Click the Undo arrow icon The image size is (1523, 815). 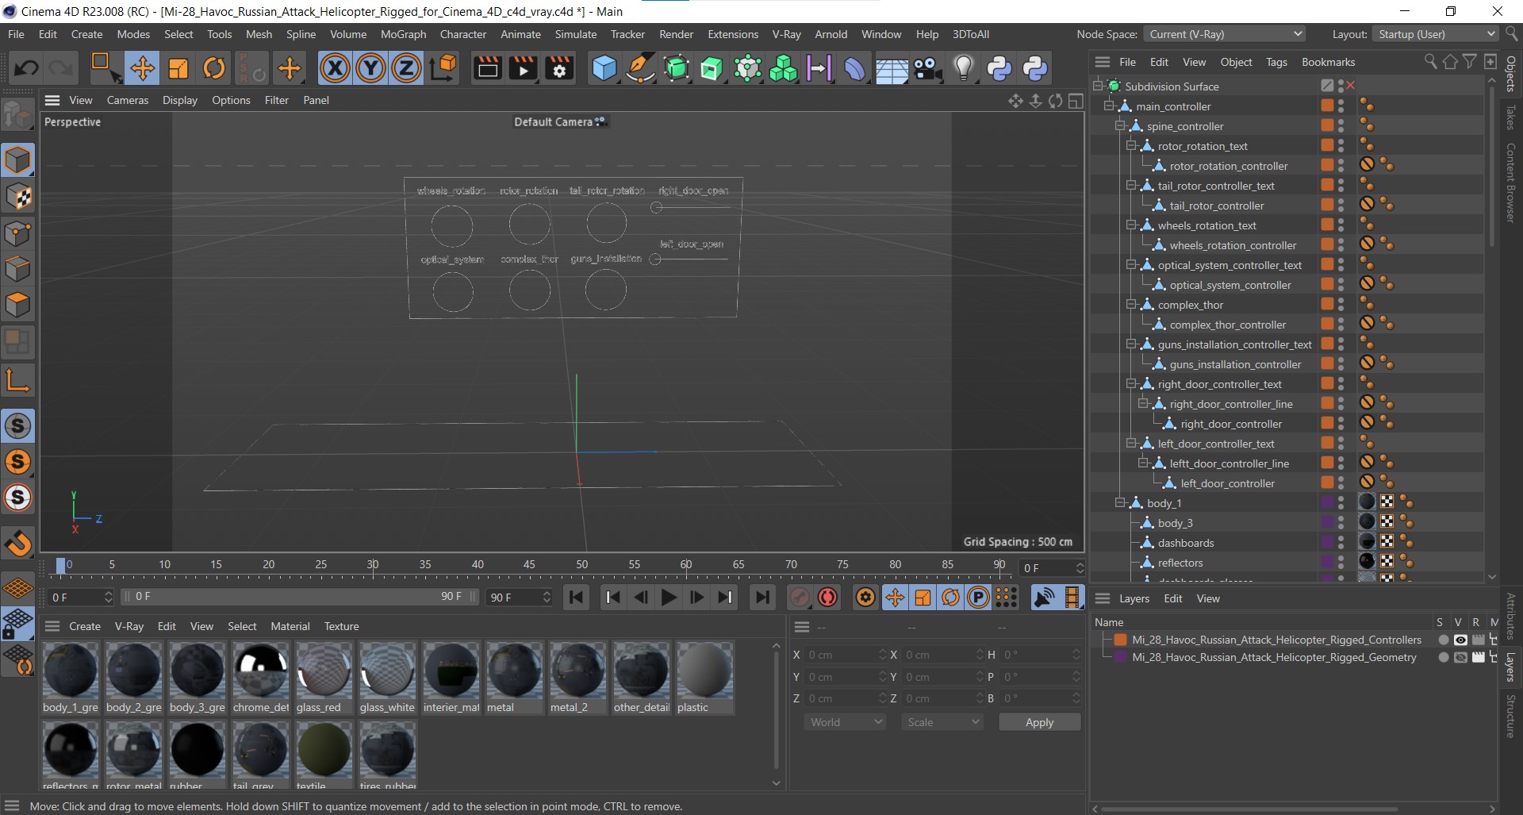(25, 68)
